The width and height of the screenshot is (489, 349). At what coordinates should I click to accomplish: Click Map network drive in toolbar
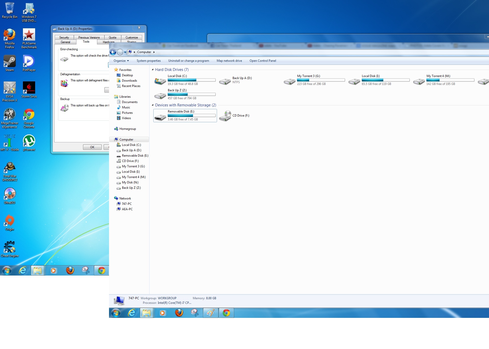229,61
